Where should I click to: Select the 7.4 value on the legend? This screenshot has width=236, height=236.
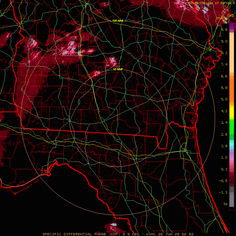point(224,65)
